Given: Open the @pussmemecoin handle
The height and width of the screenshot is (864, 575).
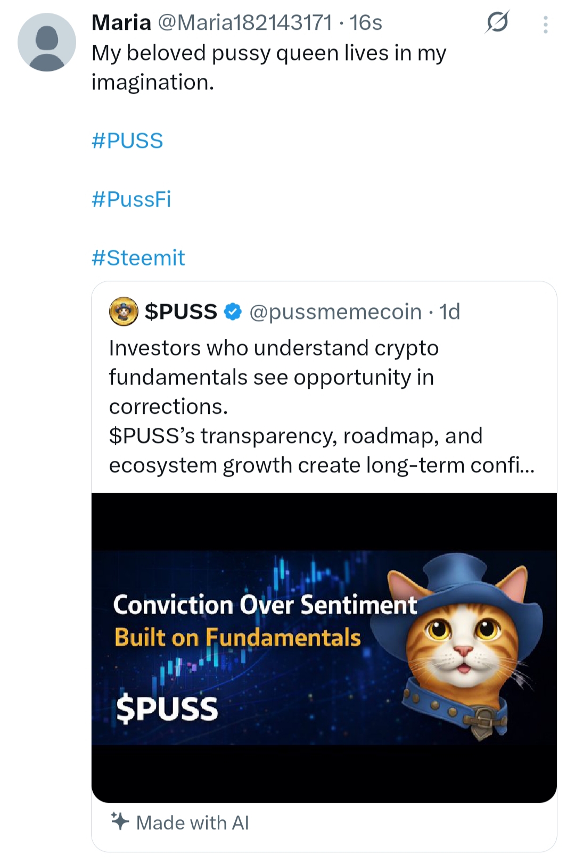Looking at the screenshot, I should point(335,312).
